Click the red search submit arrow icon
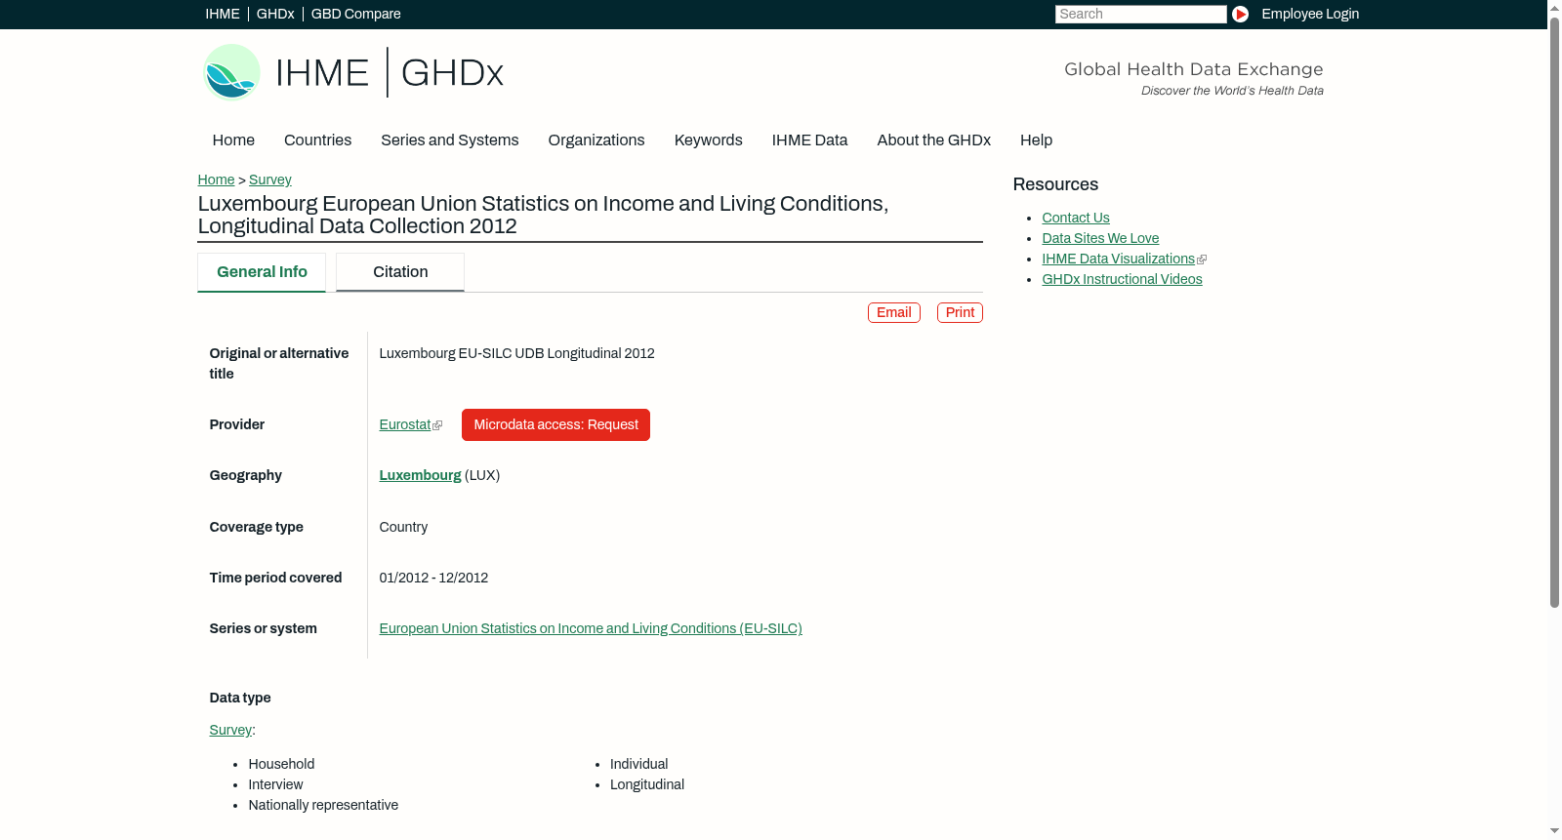This screenshot has width=1562, height=840. pos(1240,14)
